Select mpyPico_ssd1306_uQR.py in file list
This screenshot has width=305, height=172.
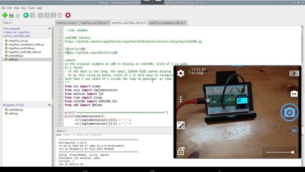coord(25,52)
